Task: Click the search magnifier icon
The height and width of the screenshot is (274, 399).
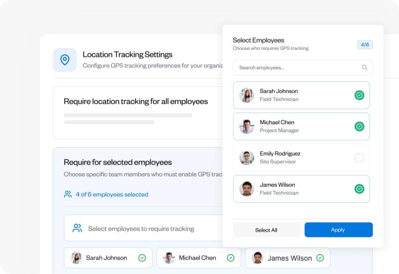Action: pyautogui.click(x=365, y=67)
